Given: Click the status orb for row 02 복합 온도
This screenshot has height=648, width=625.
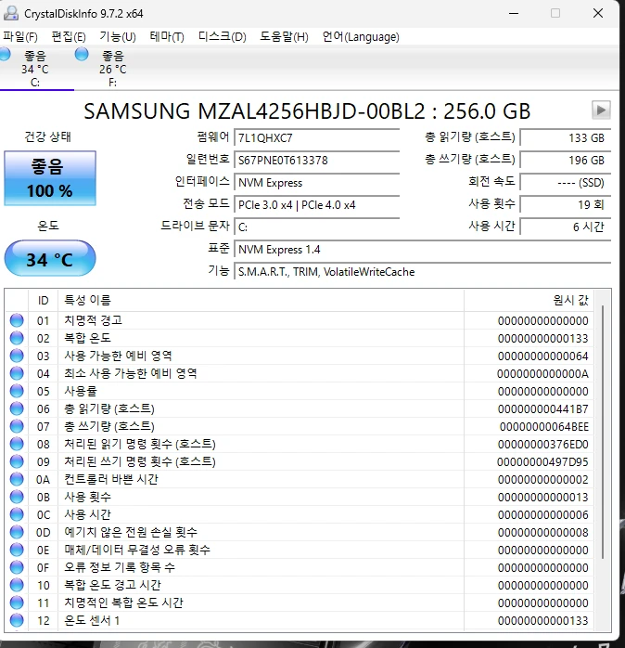Looking at the screenshot, I should 17,338.
